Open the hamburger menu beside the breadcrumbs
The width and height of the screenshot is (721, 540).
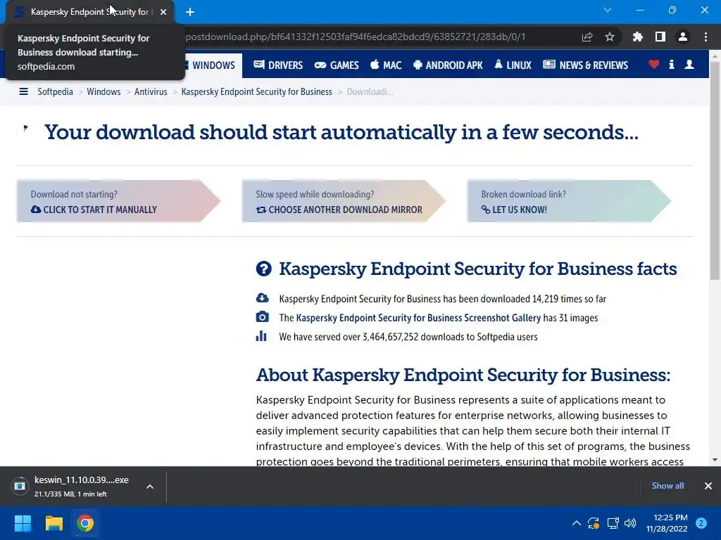23,92
